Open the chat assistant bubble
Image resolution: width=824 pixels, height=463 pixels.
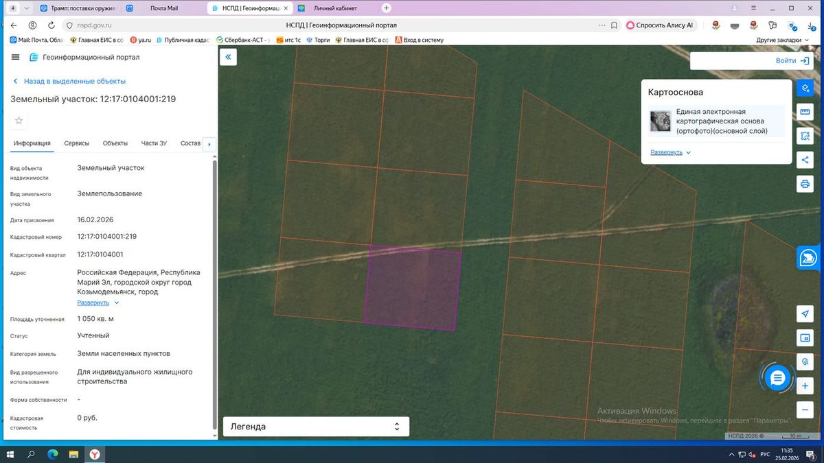[777, 378]
